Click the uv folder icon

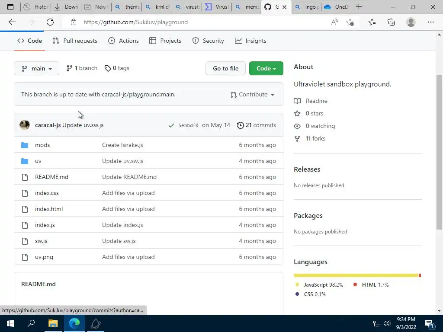[25, 161]
